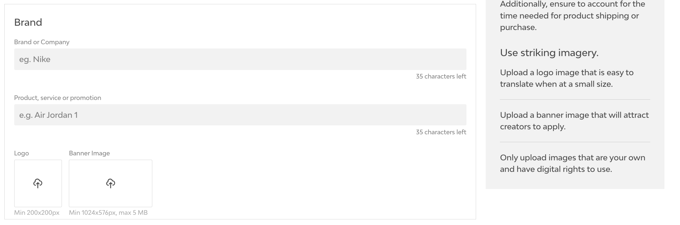Click the Banner Image upload cloud icon
Screen dimensions: 680x225
(x=111, y=183)
